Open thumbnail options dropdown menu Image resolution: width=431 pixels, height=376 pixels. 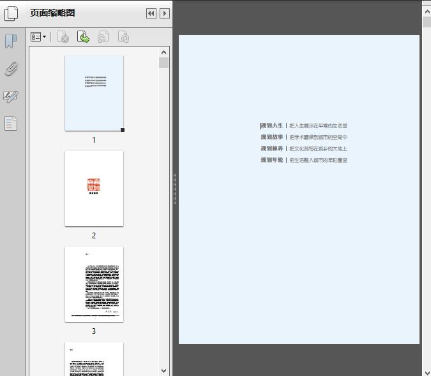tap(38, 37)
